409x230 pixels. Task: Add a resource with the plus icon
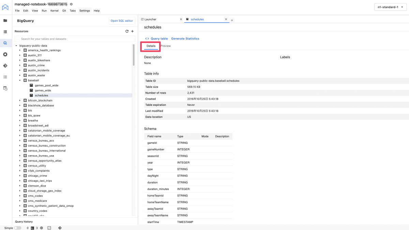pyautogui.click(x=133, y=31)
